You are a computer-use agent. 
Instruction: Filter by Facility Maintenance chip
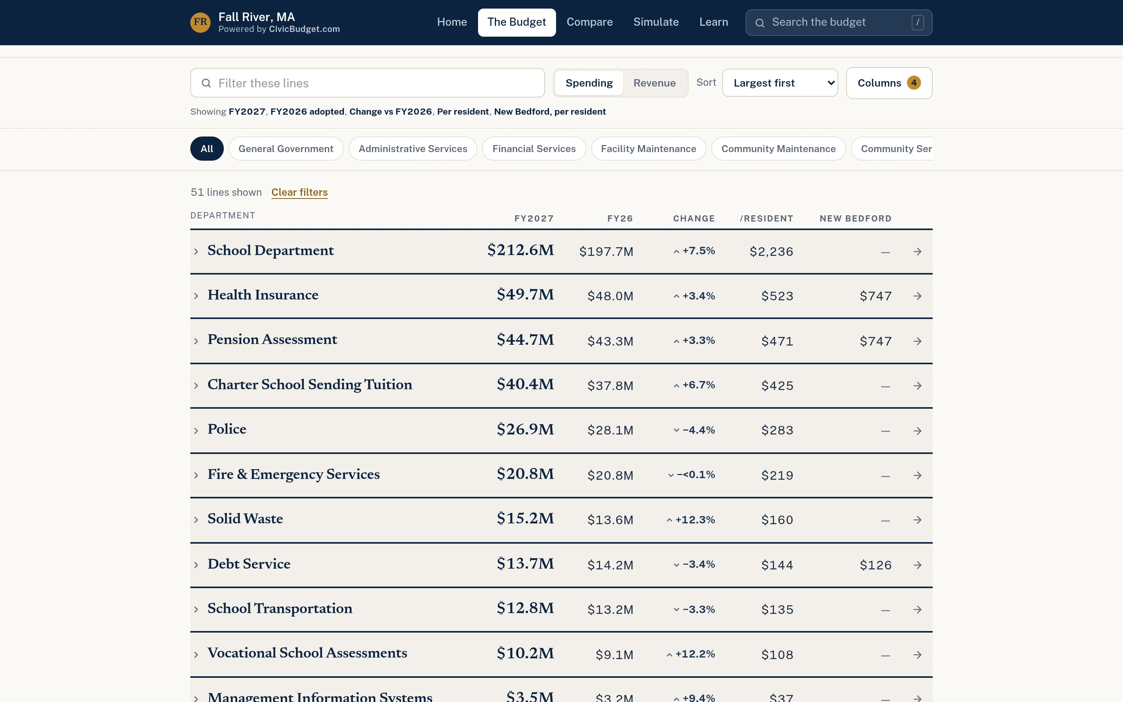point(649,149)
